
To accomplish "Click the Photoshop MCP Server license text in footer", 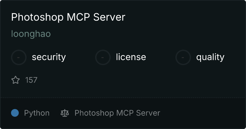I will click(x=117, y=113).
